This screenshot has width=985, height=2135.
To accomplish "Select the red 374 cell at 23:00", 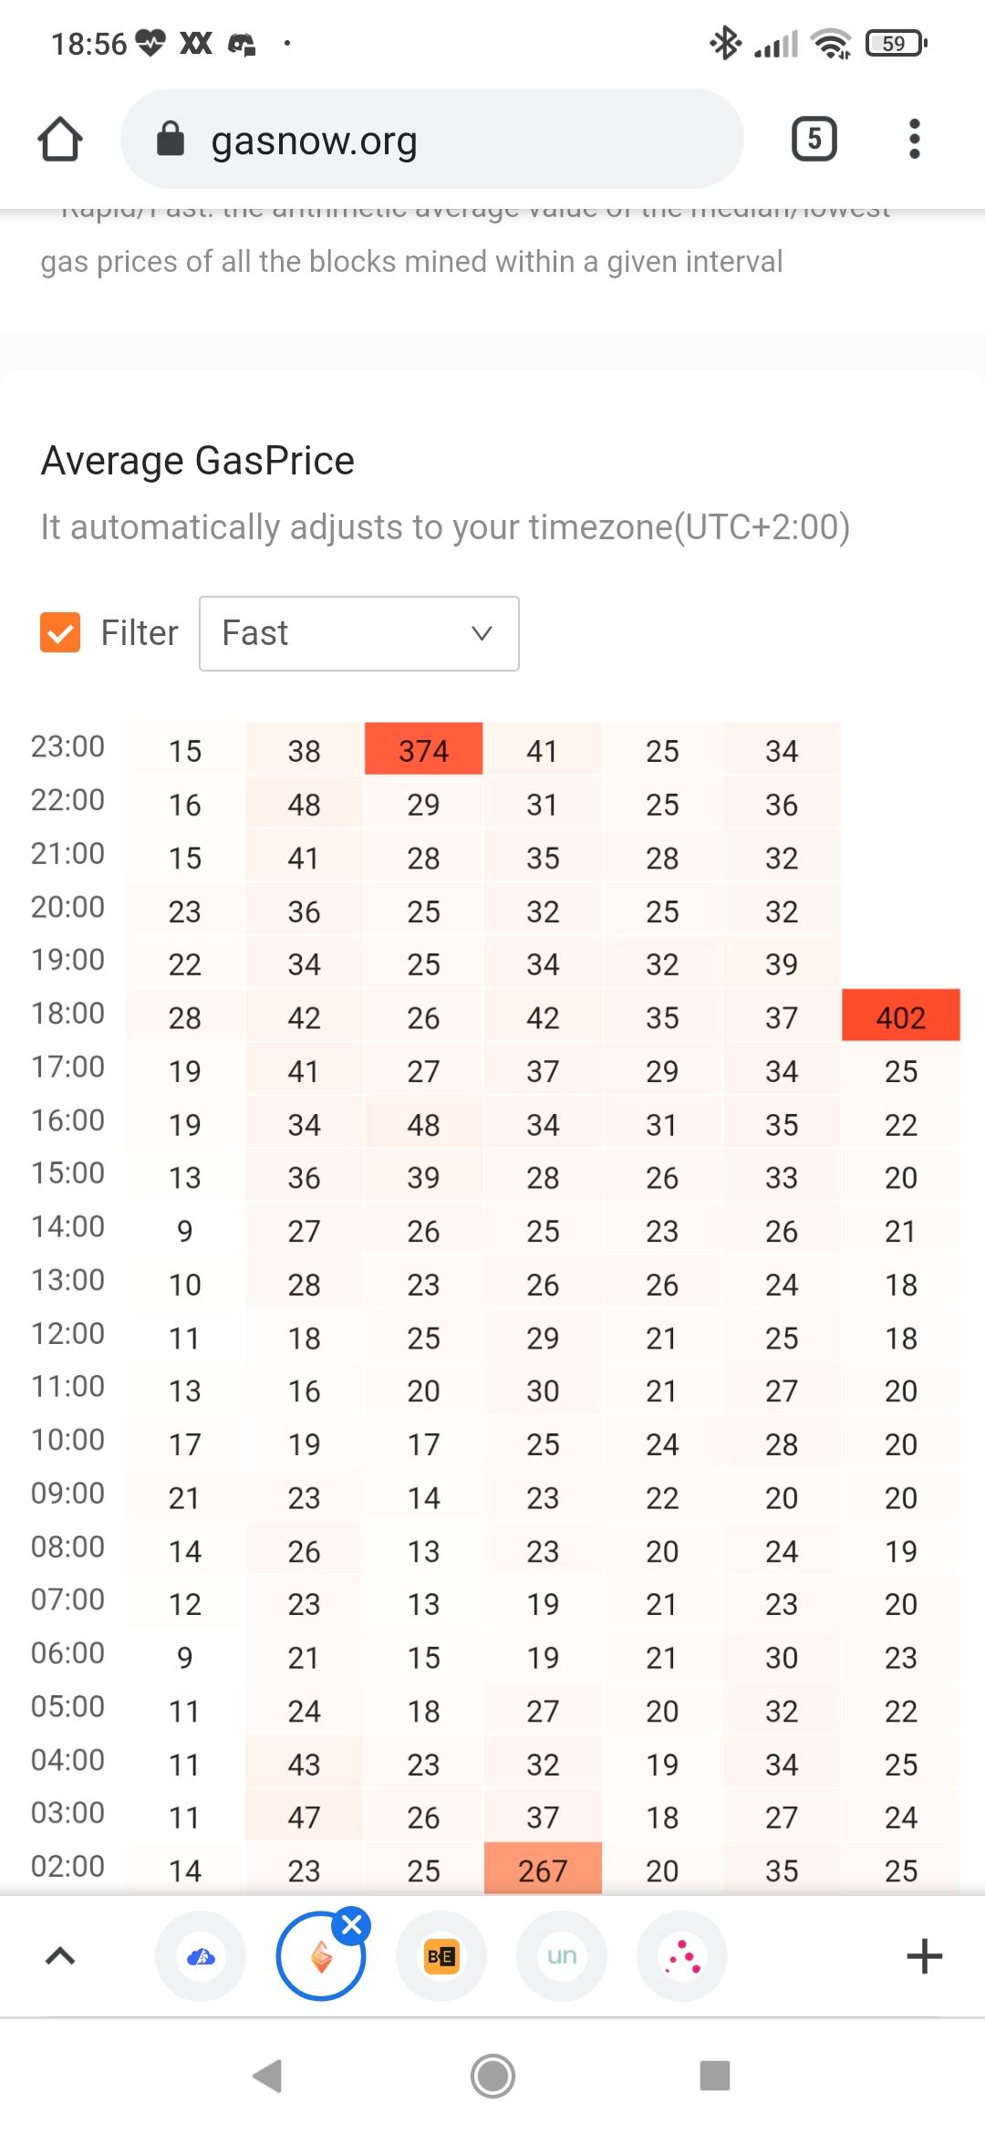I will tap(423, 749).
